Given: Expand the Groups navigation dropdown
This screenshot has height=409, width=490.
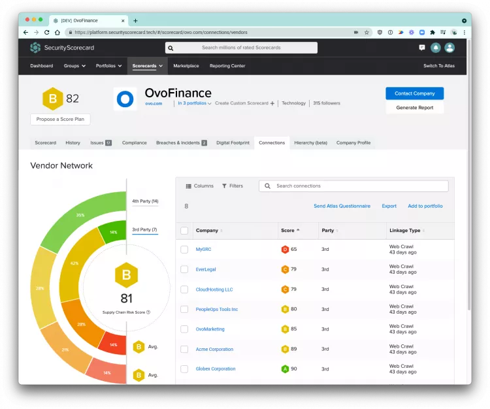Looking at the screenshot, I should tap(73, 66).
